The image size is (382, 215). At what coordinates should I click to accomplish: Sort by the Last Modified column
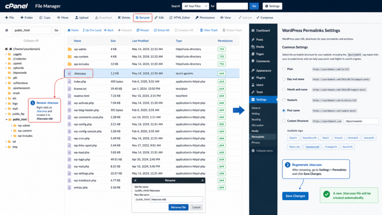click(x=140, y=41)
